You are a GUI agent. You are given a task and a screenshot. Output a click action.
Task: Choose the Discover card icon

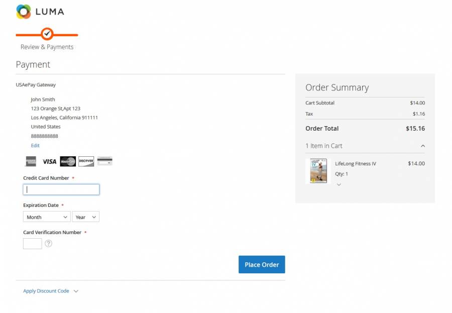(x=86, y=161)
